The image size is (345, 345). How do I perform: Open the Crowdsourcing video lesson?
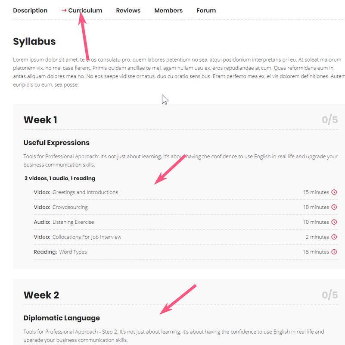[70, 207]
